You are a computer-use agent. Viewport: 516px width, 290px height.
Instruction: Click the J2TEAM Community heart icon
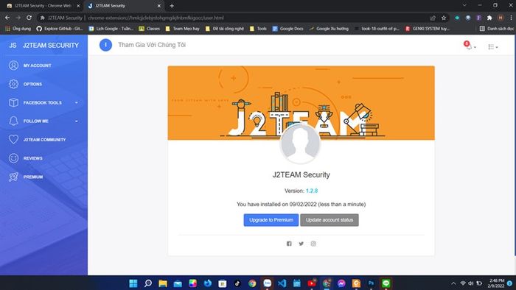click(x=13, y=140)
